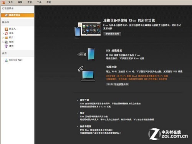192x144 pixels.
Task: Click the 媒体库 section header
Action: pos(5,22)
